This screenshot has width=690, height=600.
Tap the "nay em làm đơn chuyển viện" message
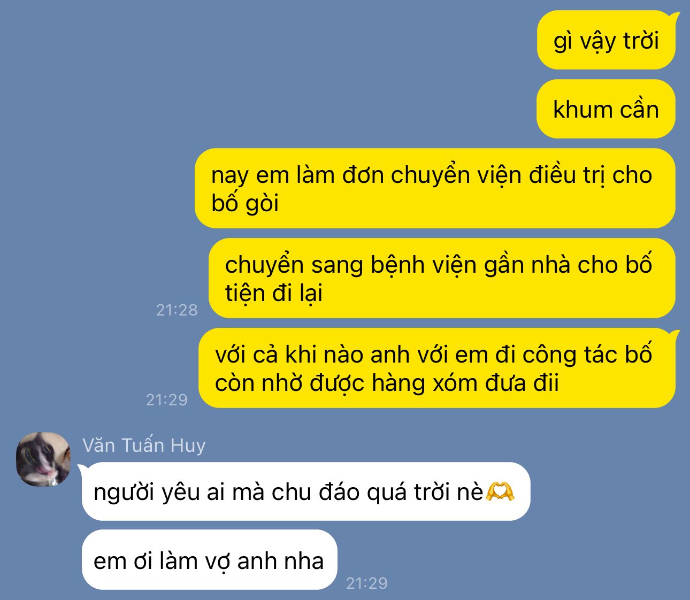click(x=435, y=188)
